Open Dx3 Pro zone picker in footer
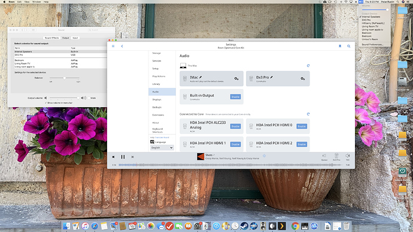Image resolution: width=413 pixels, height=232 pixels. pyautogui.click(x=336, y=157)
